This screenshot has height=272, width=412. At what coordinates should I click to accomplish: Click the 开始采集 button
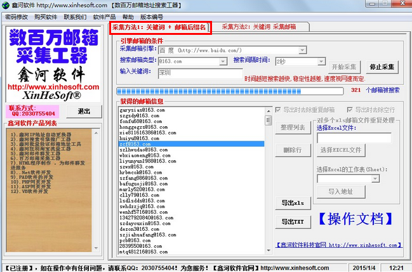(x=344, y=67)
